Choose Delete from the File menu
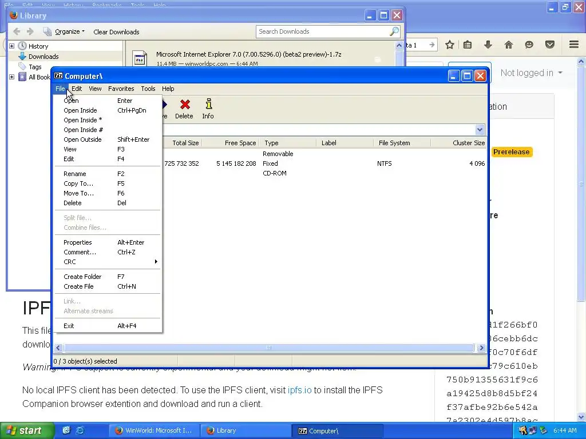This screenshot has height=439, width=586. click(x=108, y=203)
